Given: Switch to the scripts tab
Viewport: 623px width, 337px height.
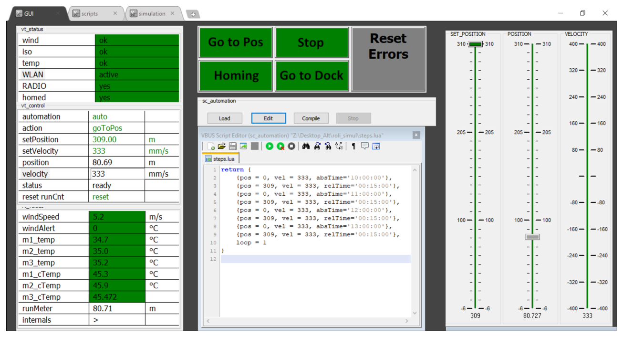Looking at the screenshot, I should click(x=90, y=14).
